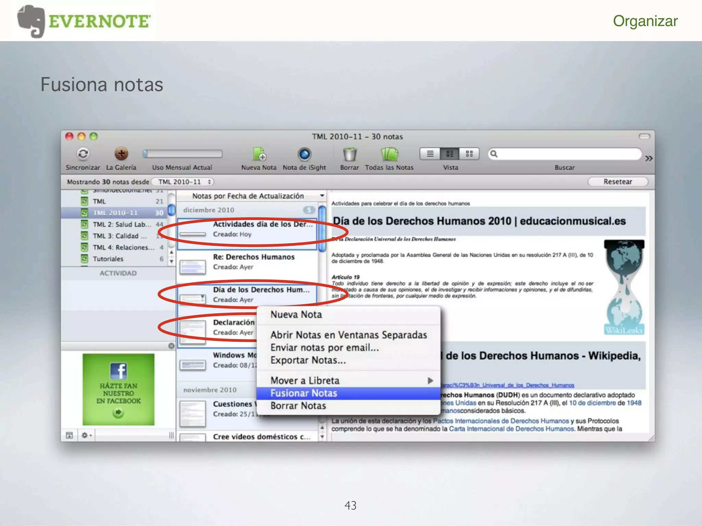Select note Re: Derechos Humanos
The width and height of the screenshot is (702, 526).
(247, 266)
